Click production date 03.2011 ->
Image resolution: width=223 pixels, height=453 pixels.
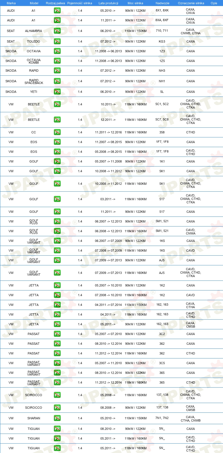pos(108,199)
